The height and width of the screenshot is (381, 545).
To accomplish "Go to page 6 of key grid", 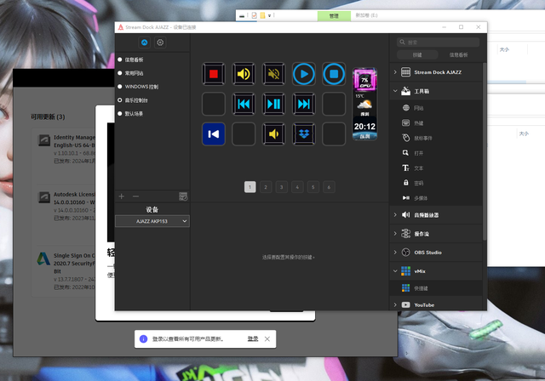I will pyautogui.click(x=329, y=187).
